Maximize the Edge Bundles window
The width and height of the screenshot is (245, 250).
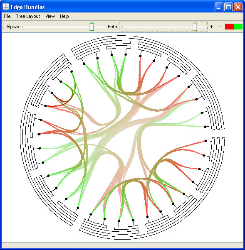click(x=228, y=7)
